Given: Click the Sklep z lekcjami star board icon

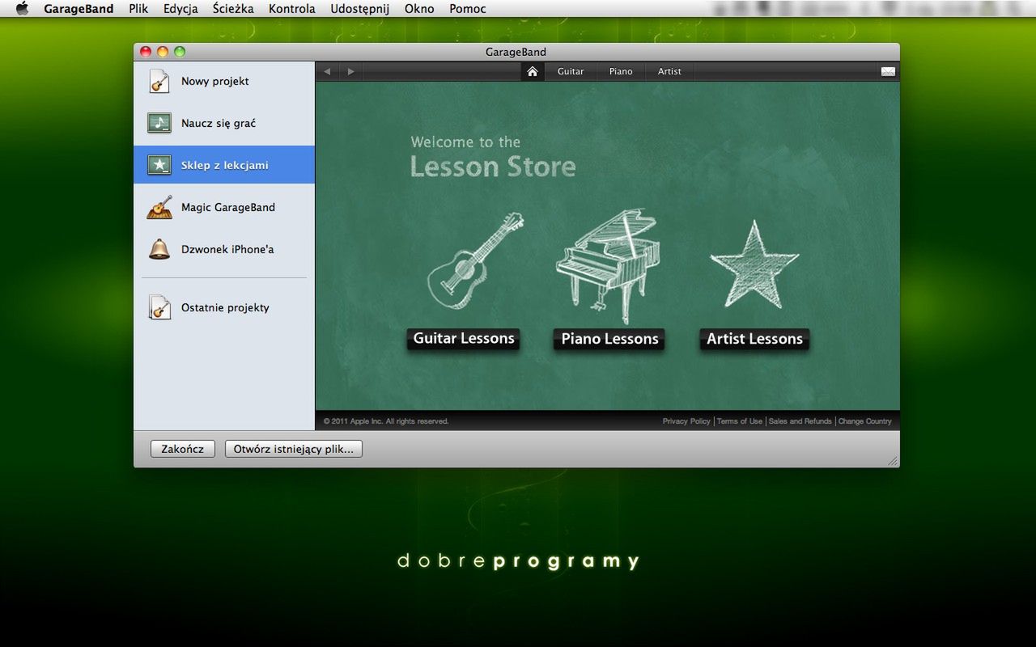Looking at the screenshot, I should [x=159, y=165].
